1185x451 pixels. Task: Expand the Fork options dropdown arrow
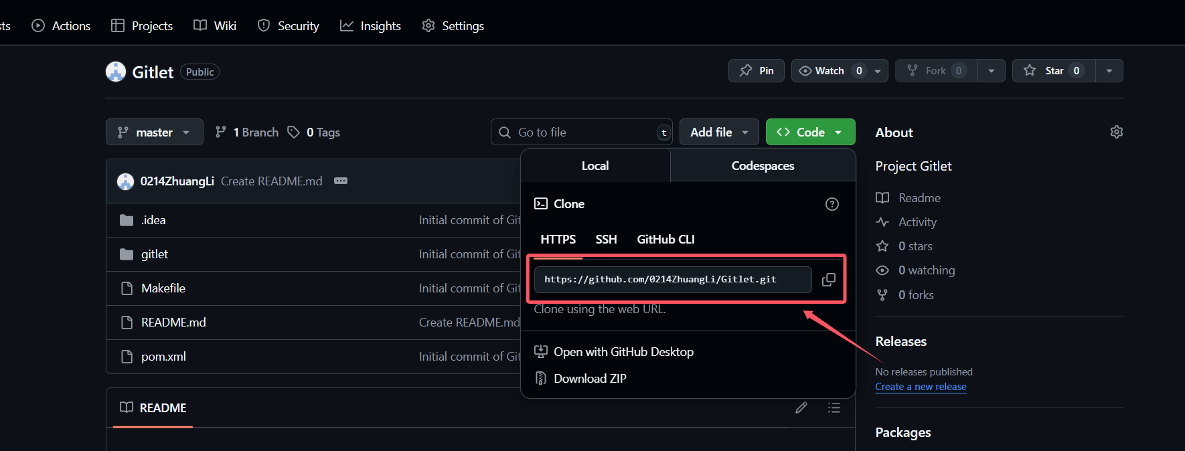992,71
